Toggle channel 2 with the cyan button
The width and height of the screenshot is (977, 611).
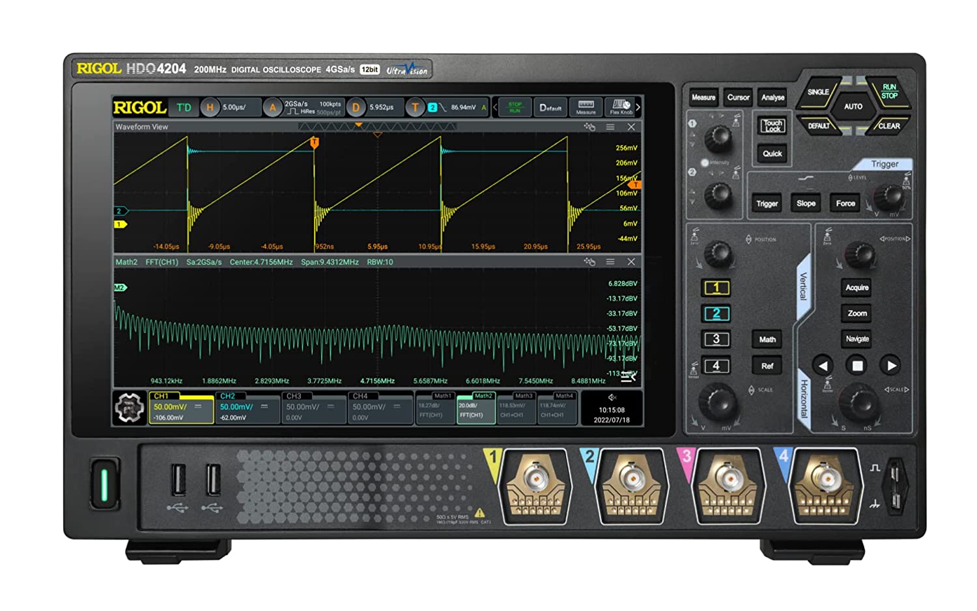click(x=716, y=314)
